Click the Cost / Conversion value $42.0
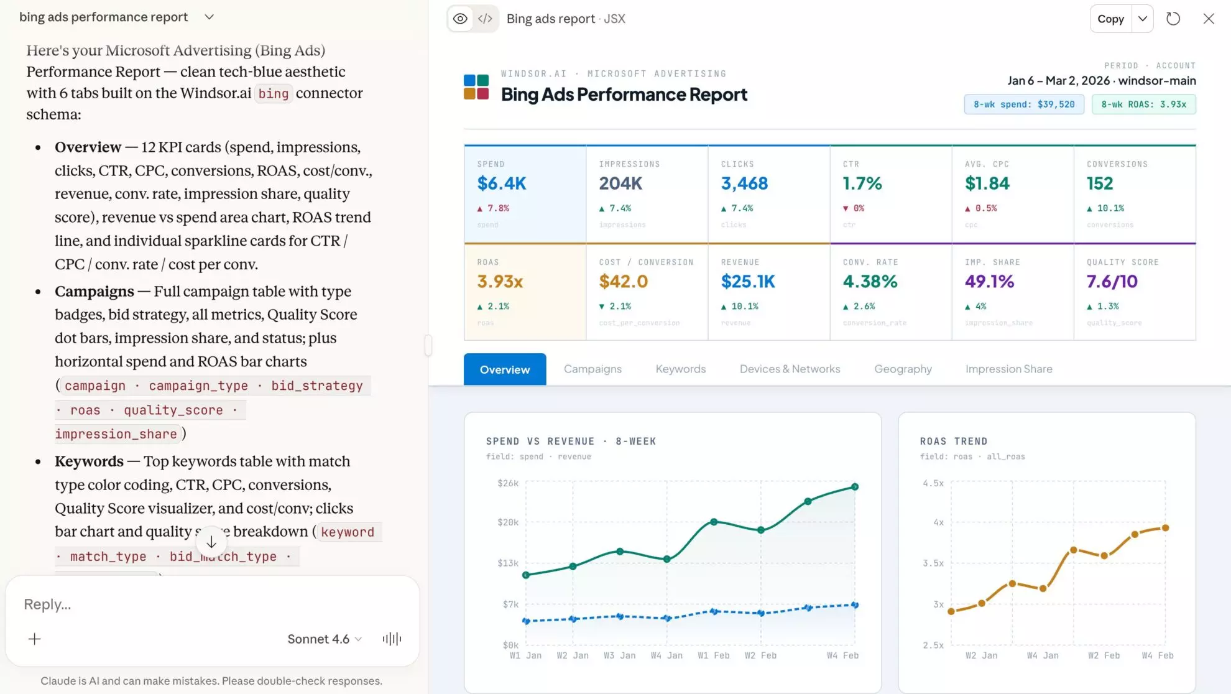Image resolution: width=1231 pixels, height=694 pixels. (624, 282)
